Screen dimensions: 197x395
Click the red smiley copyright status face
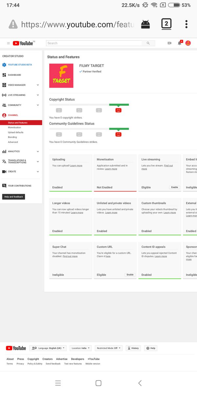click(x=119, y=110)
